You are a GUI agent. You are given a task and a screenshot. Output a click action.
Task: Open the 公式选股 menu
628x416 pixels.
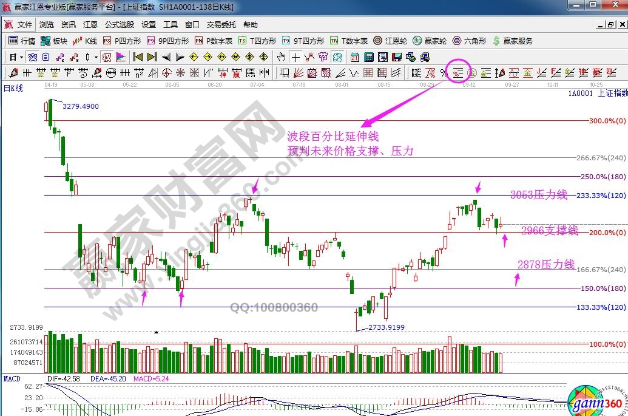pyautogui.click(x=120, y=25)
